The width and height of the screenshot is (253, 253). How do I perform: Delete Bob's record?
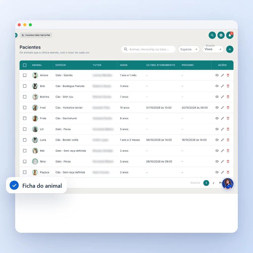pos(228,86)
